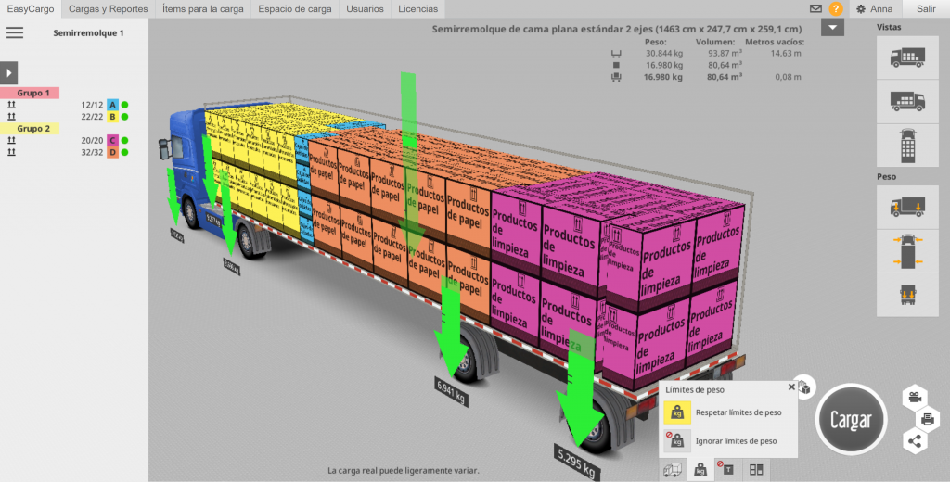The width and height of the screenshot is (950, 482).
Task: Open the truck cargo space settings icon
Action: (x=673, y=469)
